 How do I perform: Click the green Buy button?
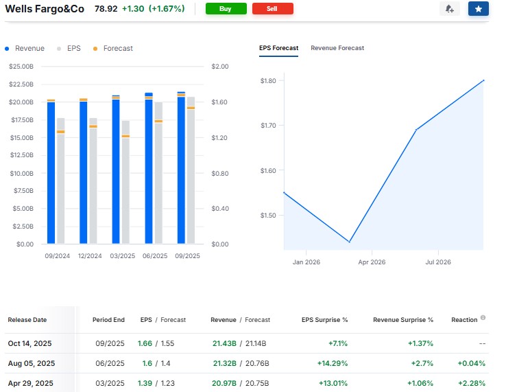pos(226,9)
